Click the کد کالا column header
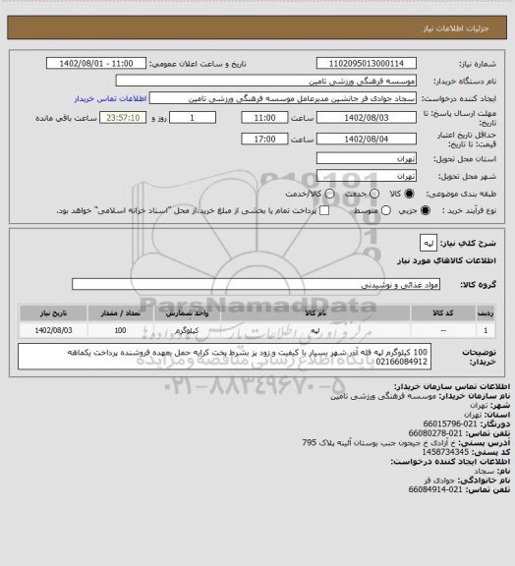The width and height of the screenshot is (515, 566). [x=443, y=312]
